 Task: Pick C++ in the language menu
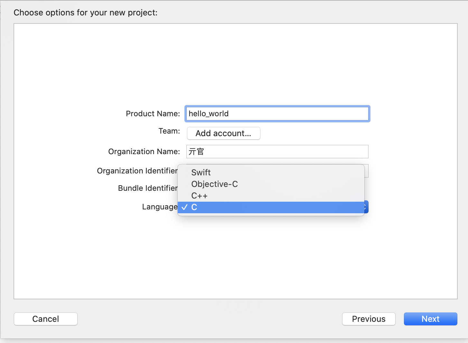click(x=199, y=196)
